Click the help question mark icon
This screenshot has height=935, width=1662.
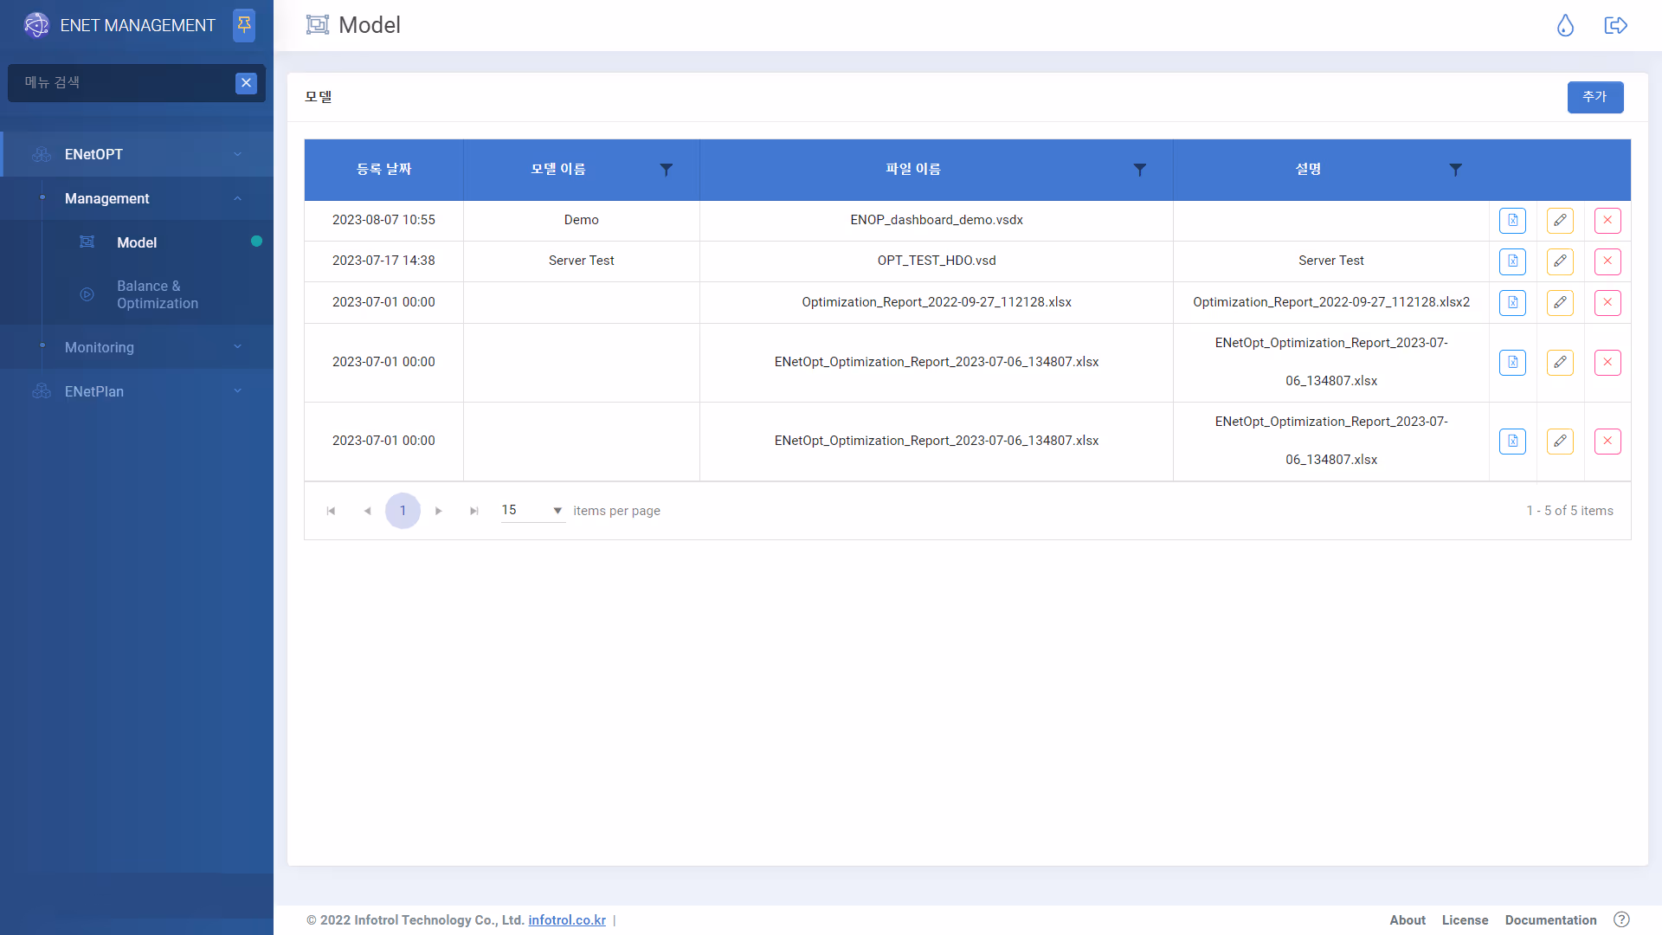[x=1621, y=919]
